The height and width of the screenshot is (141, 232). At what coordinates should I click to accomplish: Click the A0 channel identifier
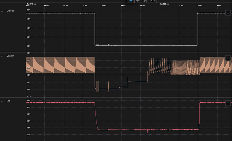2,11
